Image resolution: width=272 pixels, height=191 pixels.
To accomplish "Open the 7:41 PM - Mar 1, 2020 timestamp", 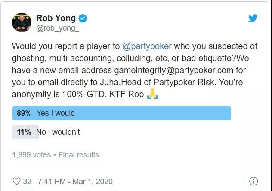I will (75, 182).
